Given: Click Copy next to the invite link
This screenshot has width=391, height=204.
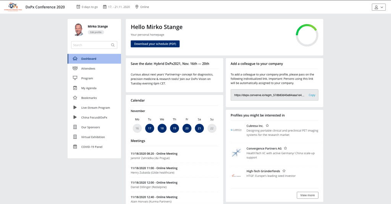Looking at the screenshot, I should click(x=312, y=95).
